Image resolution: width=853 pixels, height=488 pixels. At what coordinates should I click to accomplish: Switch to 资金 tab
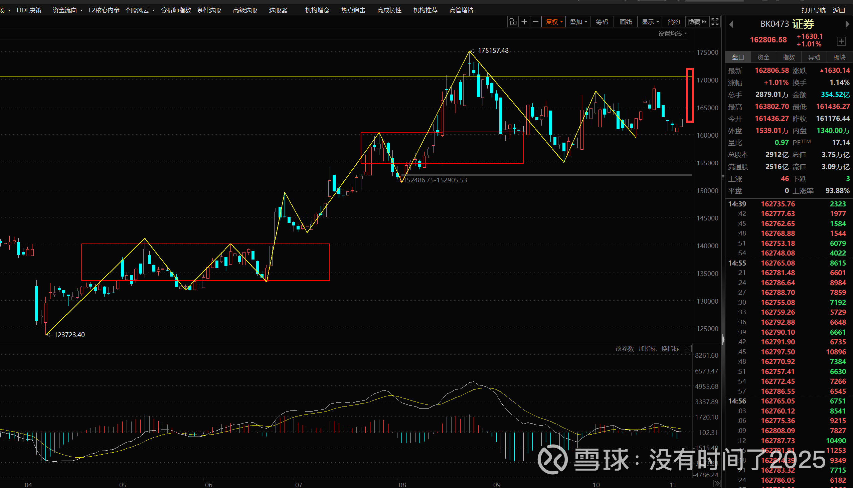click(763, 57)
